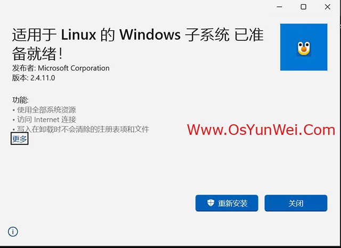Click the 重新安装 reinstall button

point(227,203)
